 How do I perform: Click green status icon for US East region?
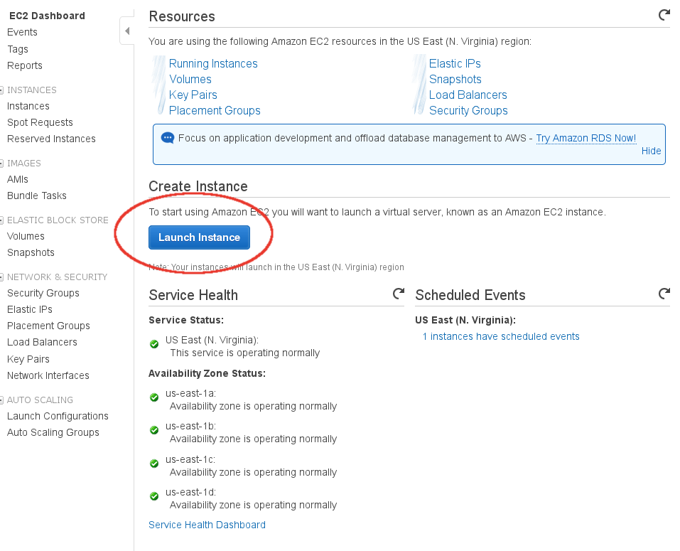pyautogui.click(x=154, y=344)
